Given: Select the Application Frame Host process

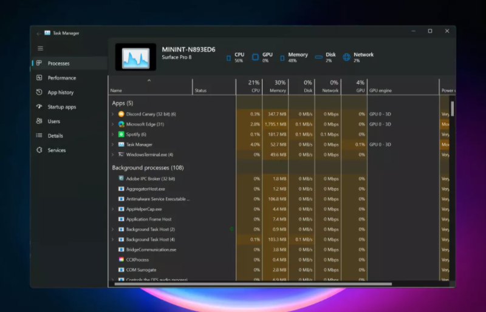Looking at the screenshot, I should [279, 219].
